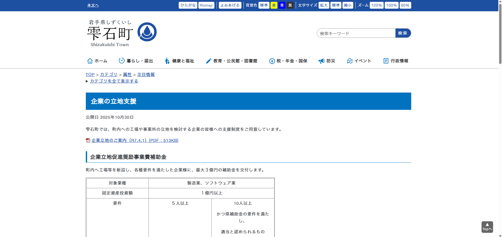The height and width of the screenshot is (237, 502).
Task: Activate the よみあげる read-aloud button
Action: coord(230,5)
